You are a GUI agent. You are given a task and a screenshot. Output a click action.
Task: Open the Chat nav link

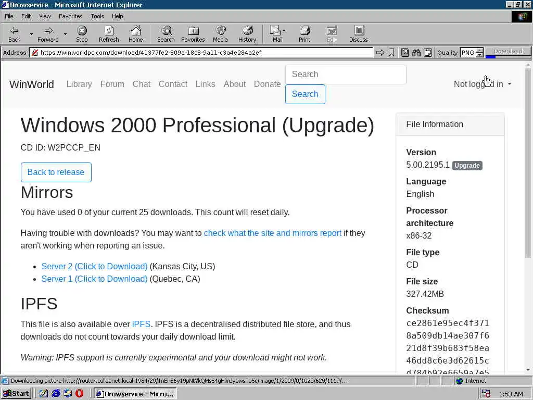(142, 84)
